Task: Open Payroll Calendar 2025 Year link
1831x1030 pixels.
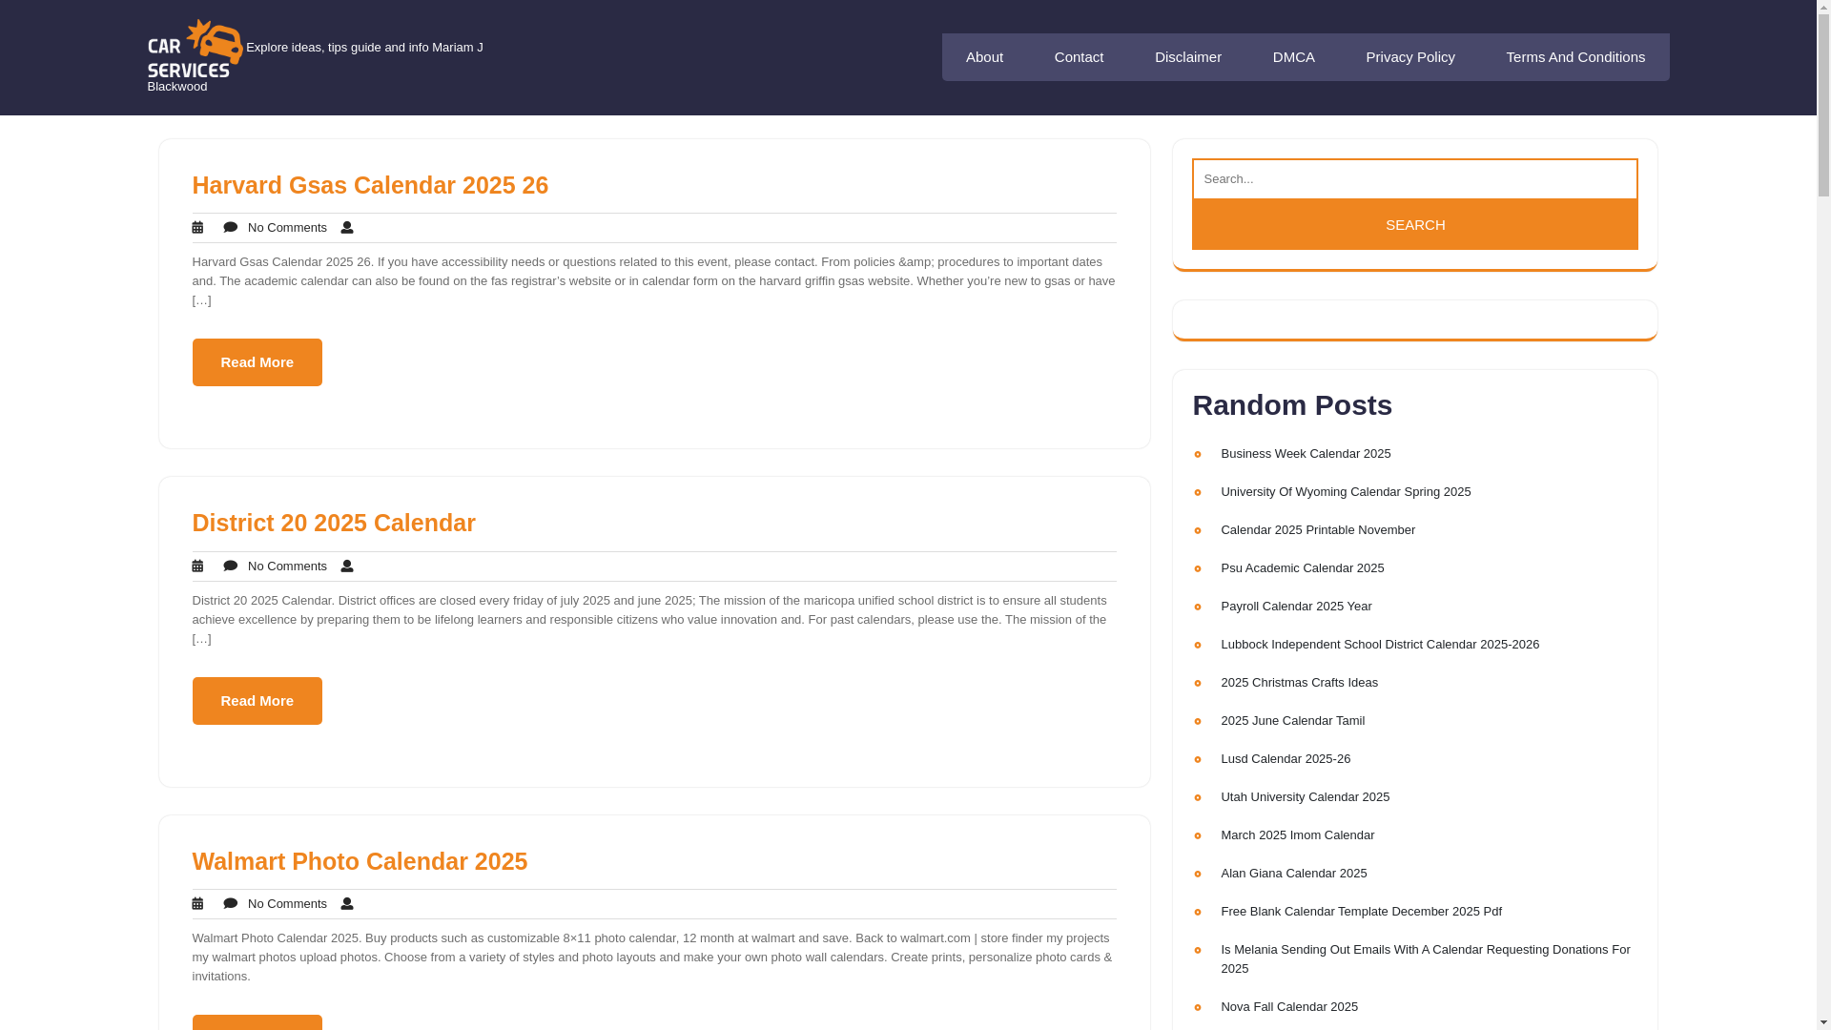Action: pyautogui.click(x=1296, y=607)
